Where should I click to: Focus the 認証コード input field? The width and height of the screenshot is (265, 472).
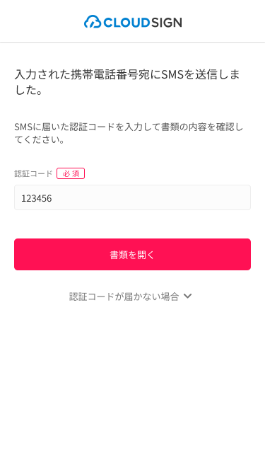tap(133, 197)
